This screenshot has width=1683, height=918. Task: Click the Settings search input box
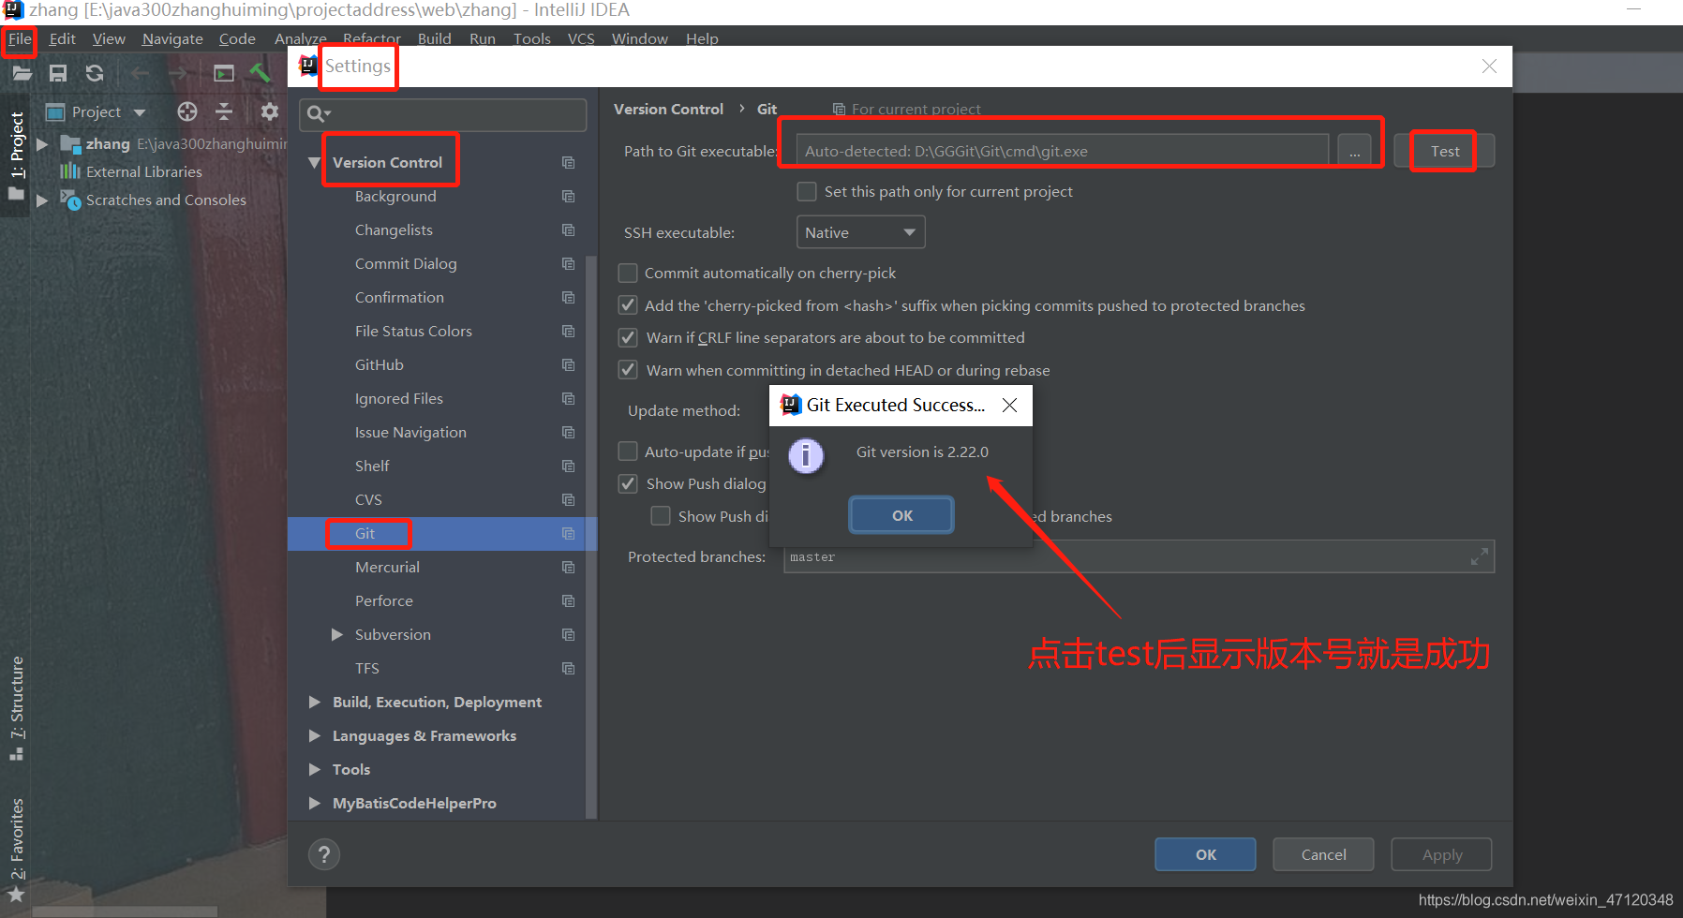pos(443,114)
